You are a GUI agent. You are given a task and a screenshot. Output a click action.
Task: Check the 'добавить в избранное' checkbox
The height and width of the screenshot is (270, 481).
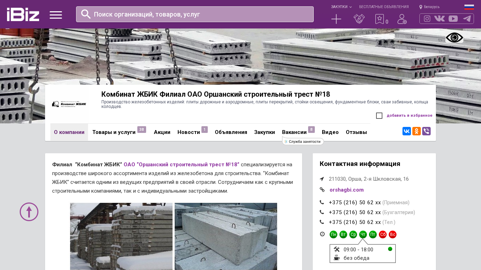point(379,116)
